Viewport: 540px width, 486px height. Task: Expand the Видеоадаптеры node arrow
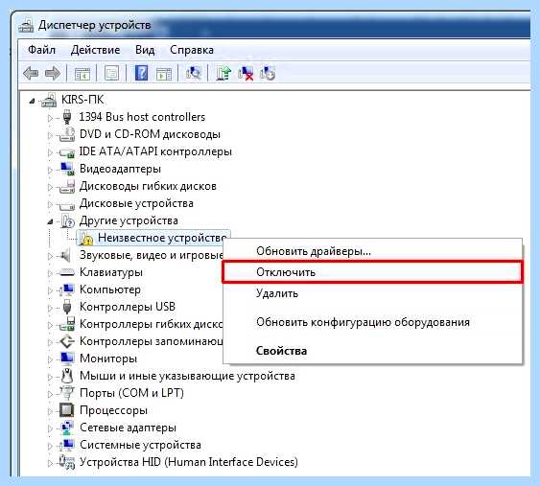point(50,170)
